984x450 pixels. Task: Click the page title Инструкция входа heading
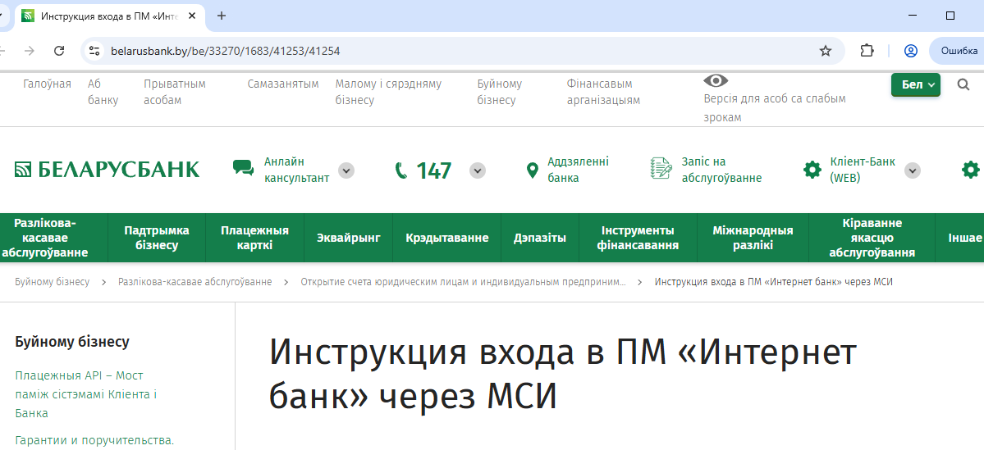coord(563,375)
